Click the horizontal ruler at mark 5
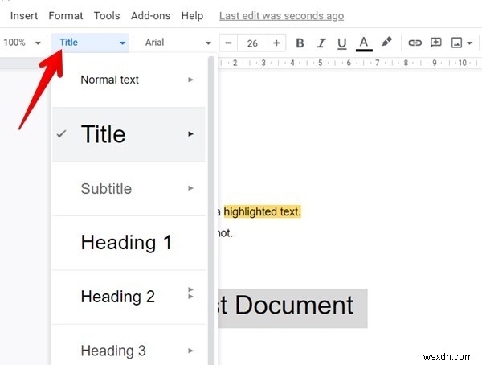This screenshot has width=482, height=365. click(320, 63)
